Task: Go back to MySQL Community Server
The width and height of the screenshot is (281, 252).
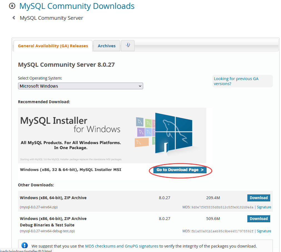Action: coord(51,18)
